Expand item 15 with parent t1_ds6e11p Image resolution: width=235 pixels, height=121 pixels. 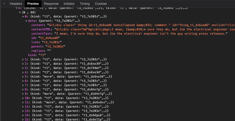(x=23, y=119)
